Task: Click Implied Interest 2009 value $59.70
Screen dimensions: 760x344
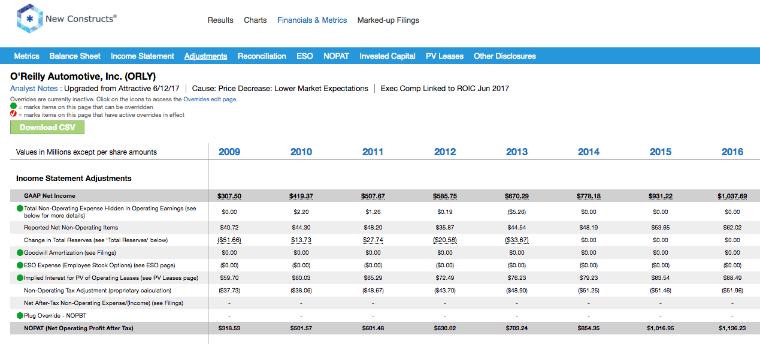Action: pyautogui.click(x=229, y=278)
